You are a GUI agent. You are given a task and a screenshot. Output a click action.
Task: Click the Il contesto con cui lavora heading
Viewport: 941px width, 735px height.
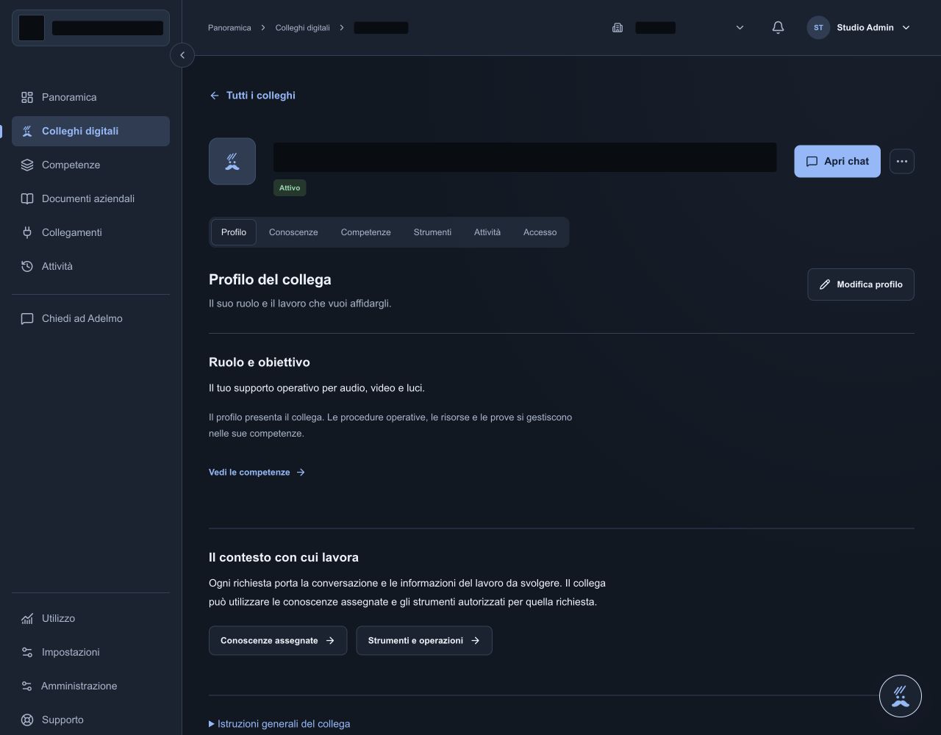tap(284, 557)
